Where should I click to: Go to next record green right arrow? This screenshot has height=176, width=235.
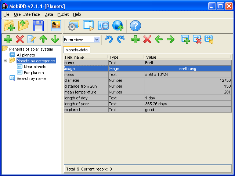[x=170, y=39]
